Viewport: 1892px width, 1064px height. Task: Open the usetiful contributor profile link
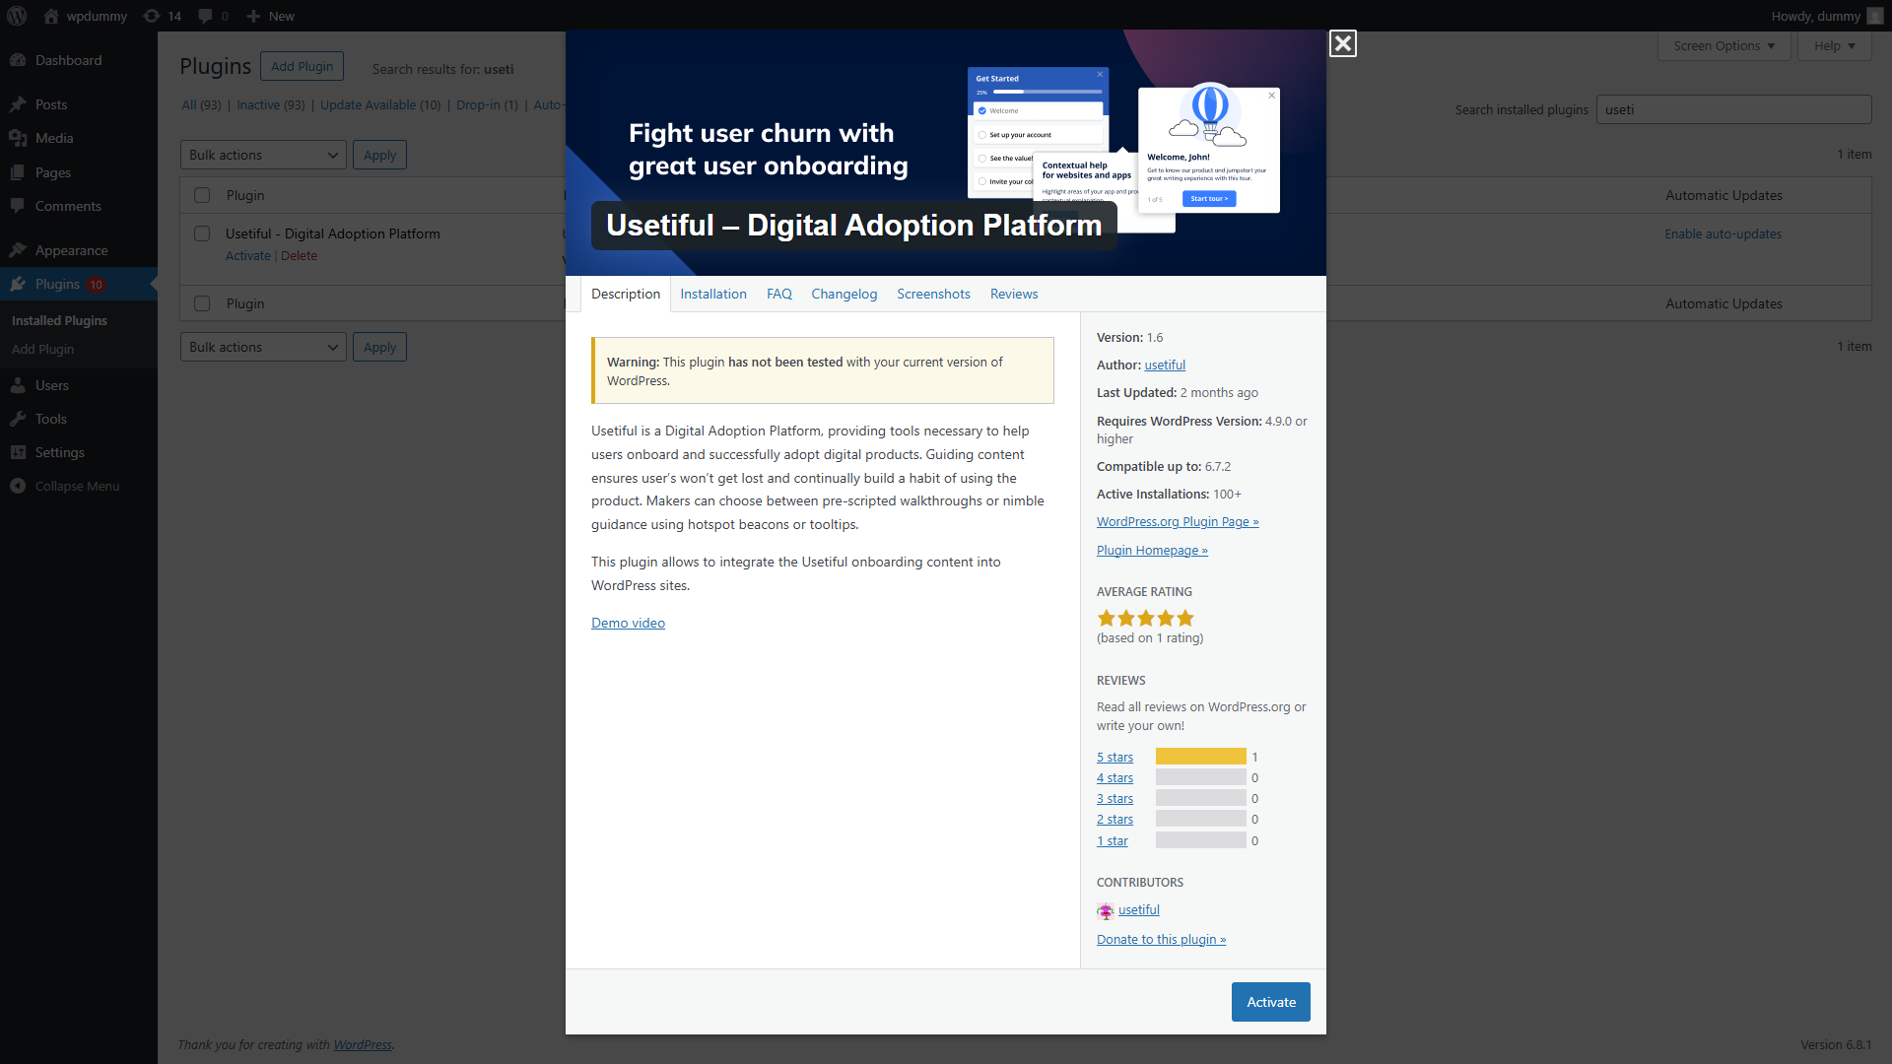pyautogui.click(x=1138, y=909)
